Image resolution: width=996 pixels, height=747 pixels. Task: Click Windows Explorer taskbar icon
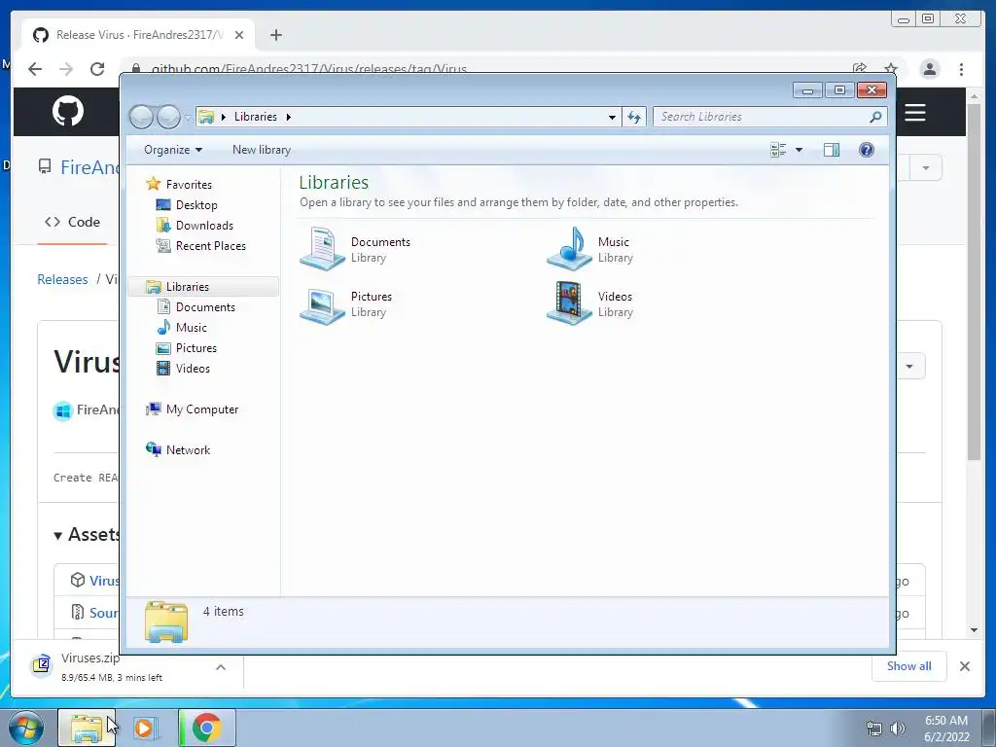[87, 728]
